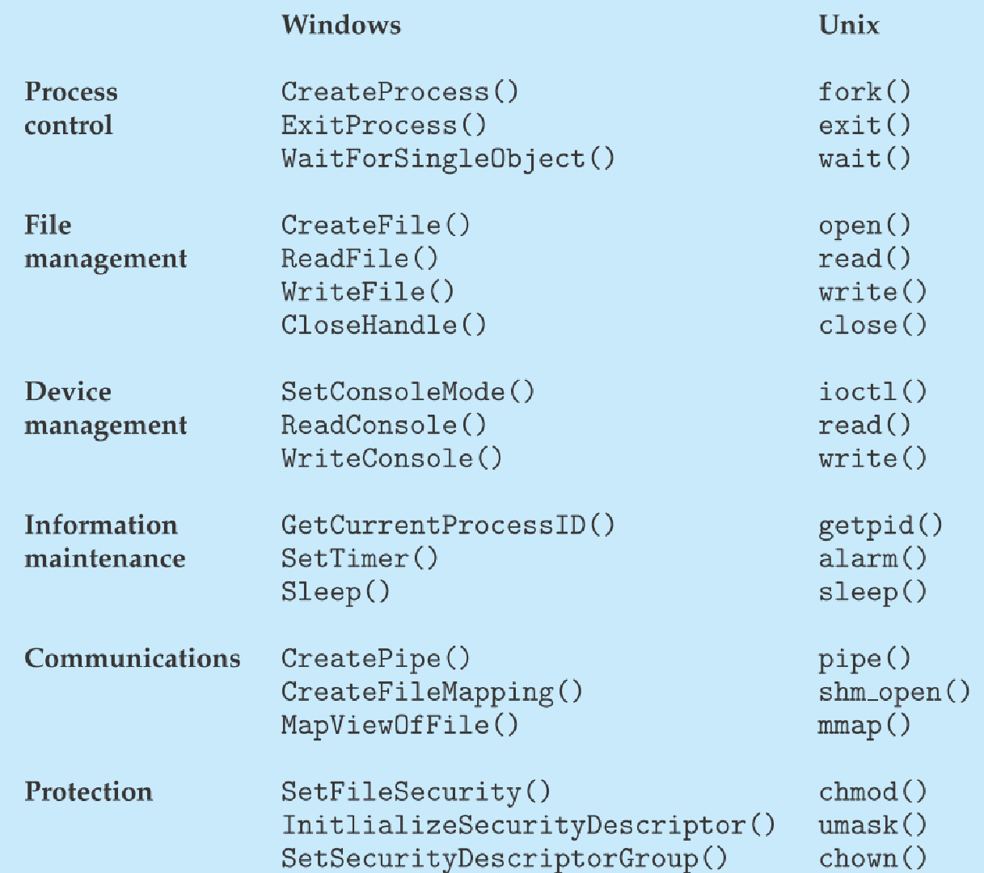
Task: Select the Protection category label
Action: pos(88,791)
